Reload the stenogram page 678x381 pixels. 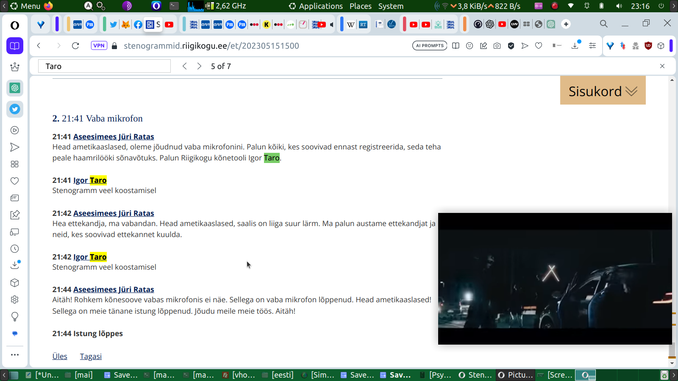pos(75,46)
